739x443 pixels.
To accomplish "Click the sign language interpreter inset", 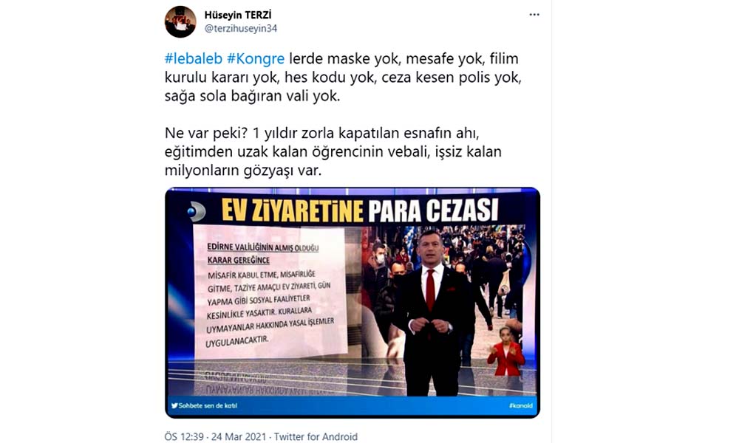I will click(x=505, y=351).
